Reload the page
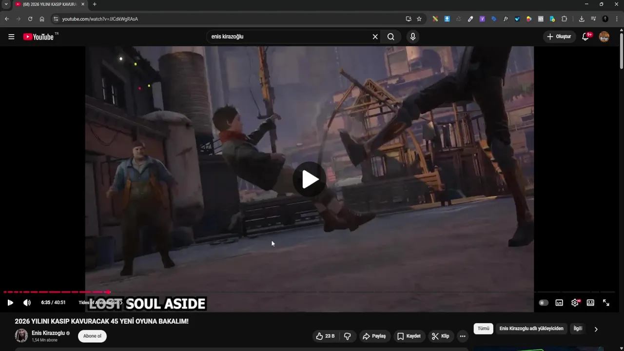This screenshot has height=351, width=624. click(x=30, y=19)
